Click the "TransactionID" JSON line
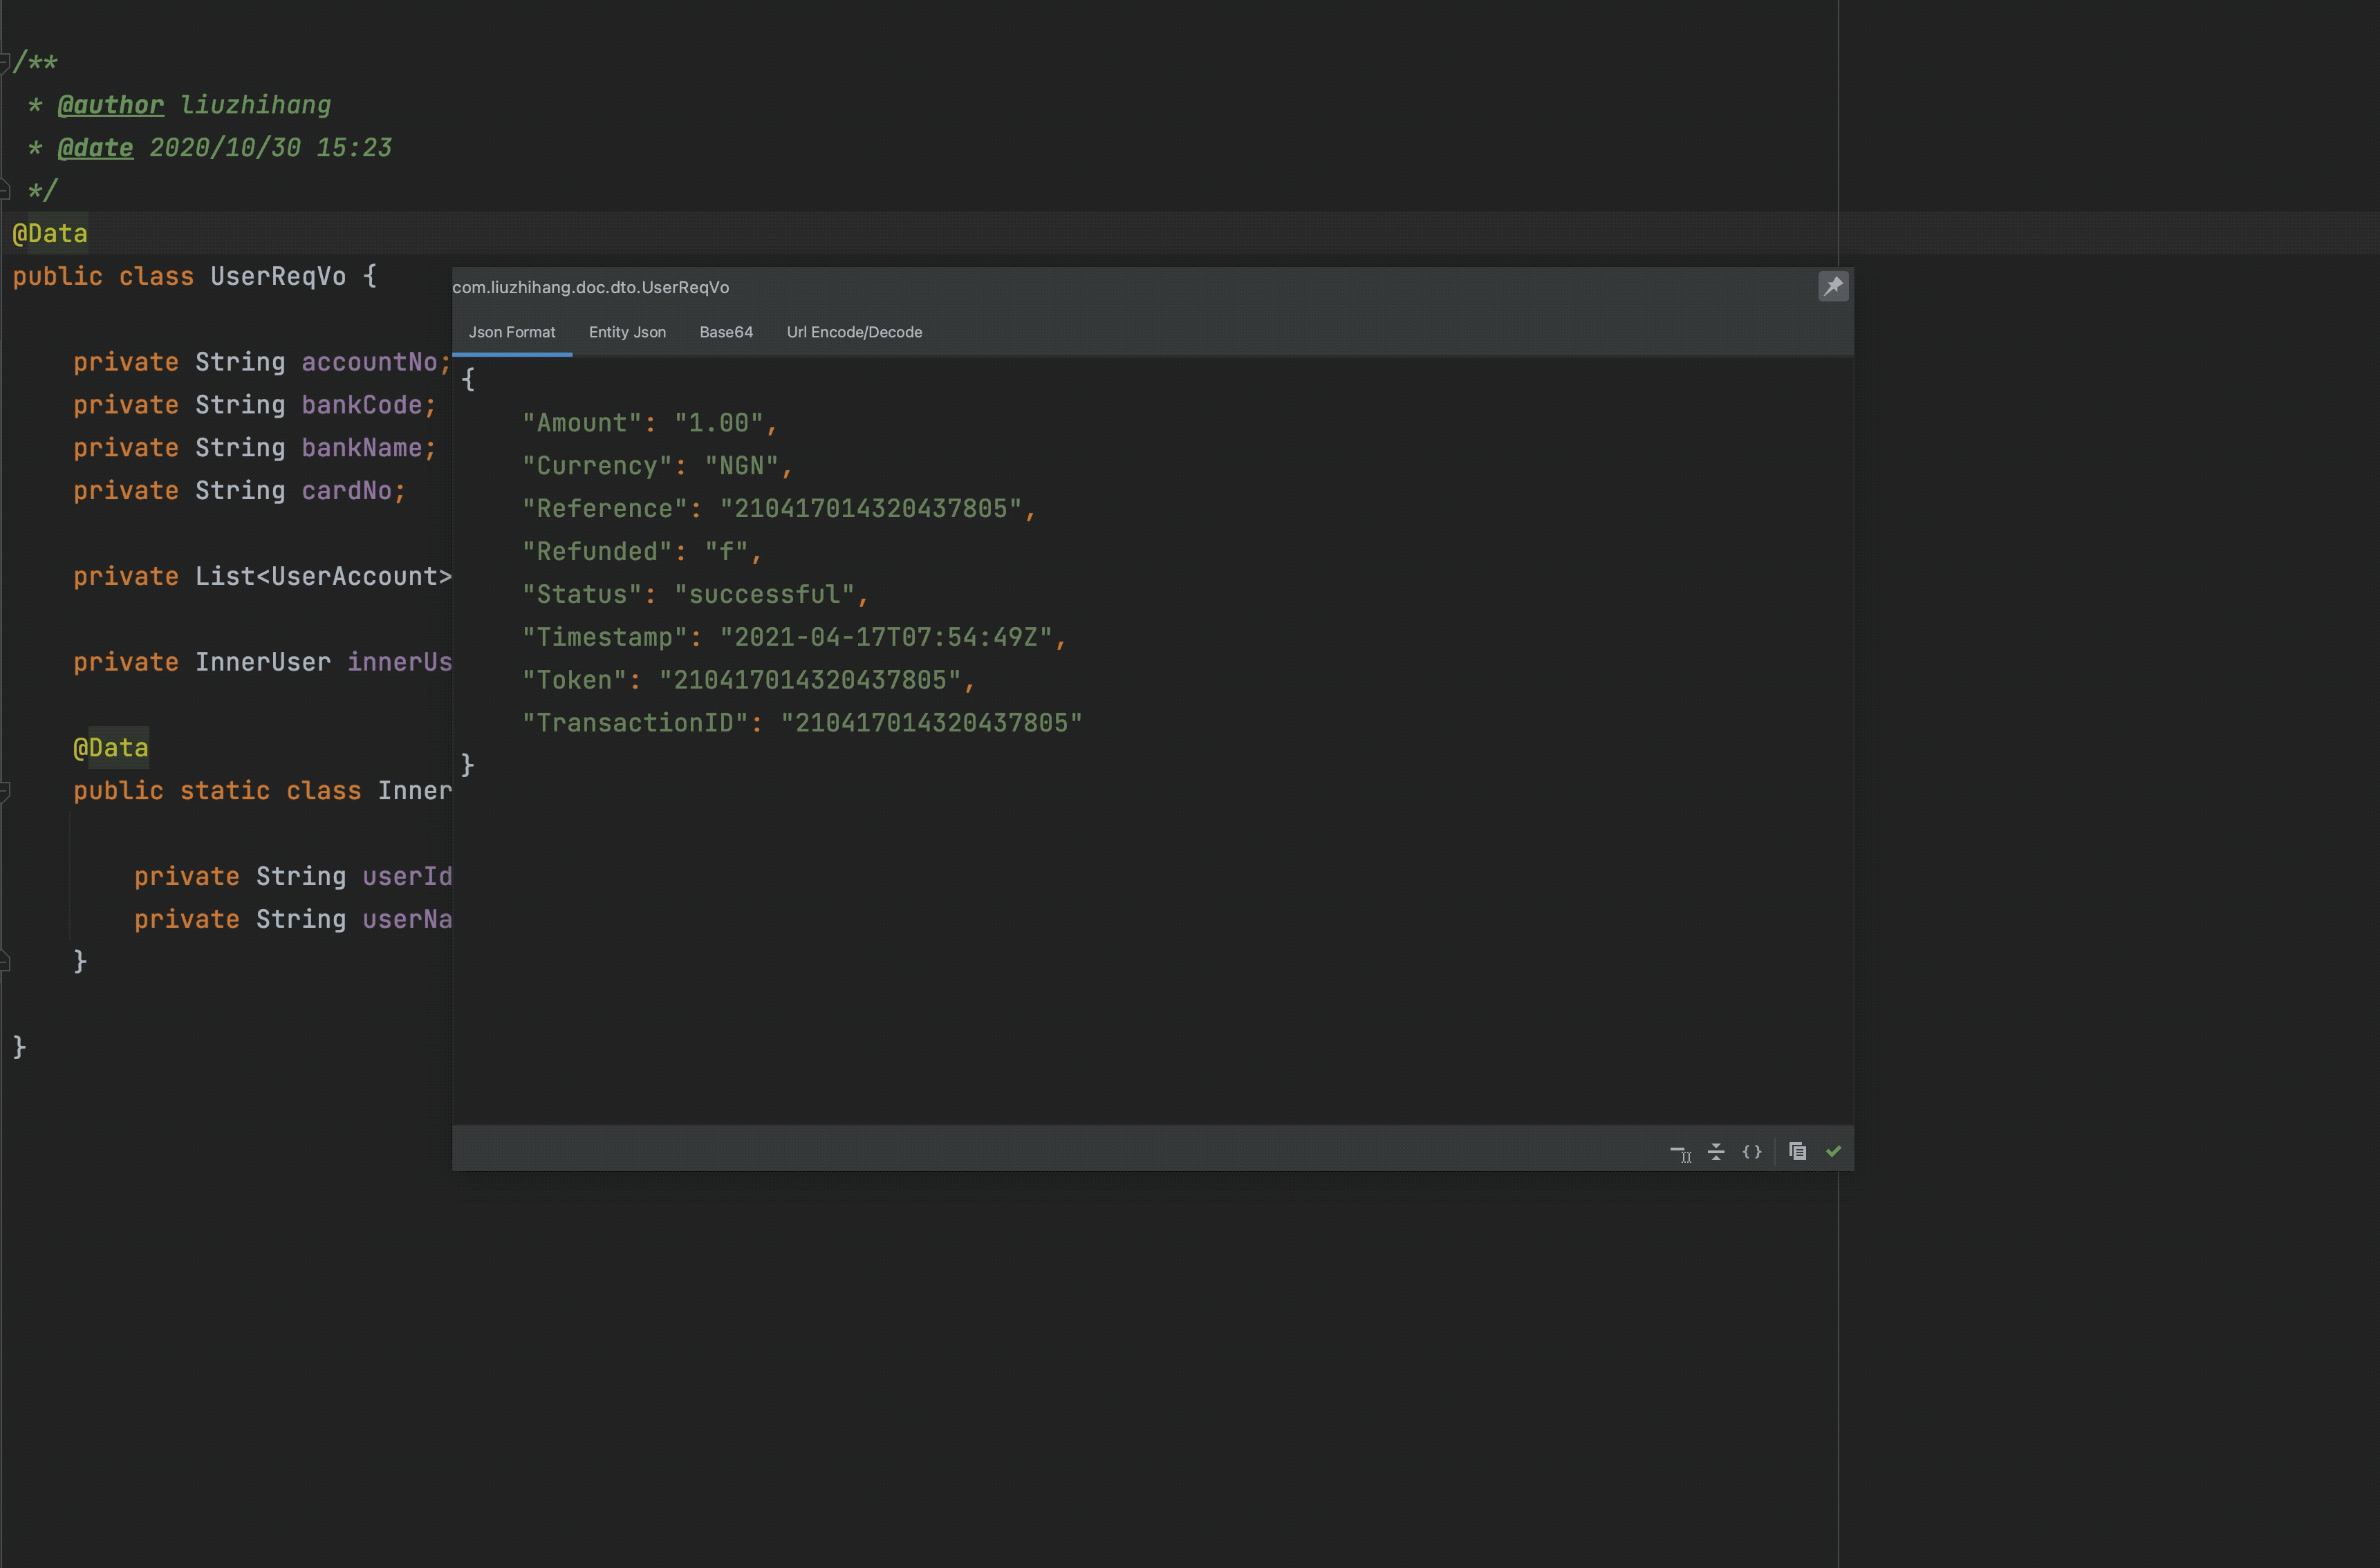 pos(802,724)
